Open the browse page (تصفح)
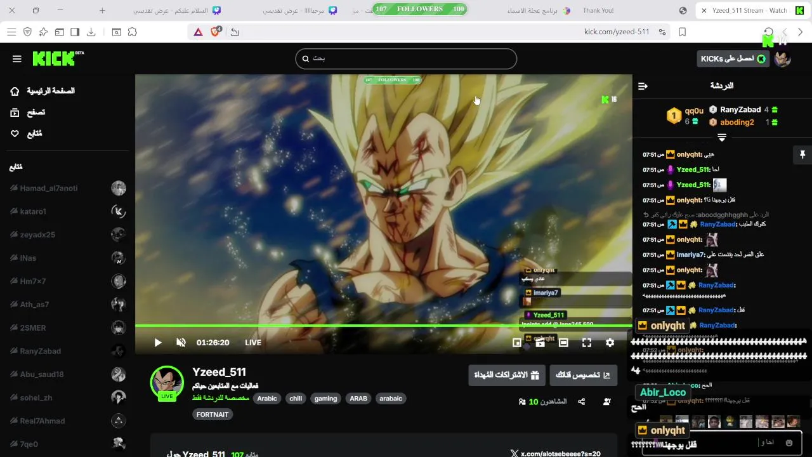 [x=27, y=112]
